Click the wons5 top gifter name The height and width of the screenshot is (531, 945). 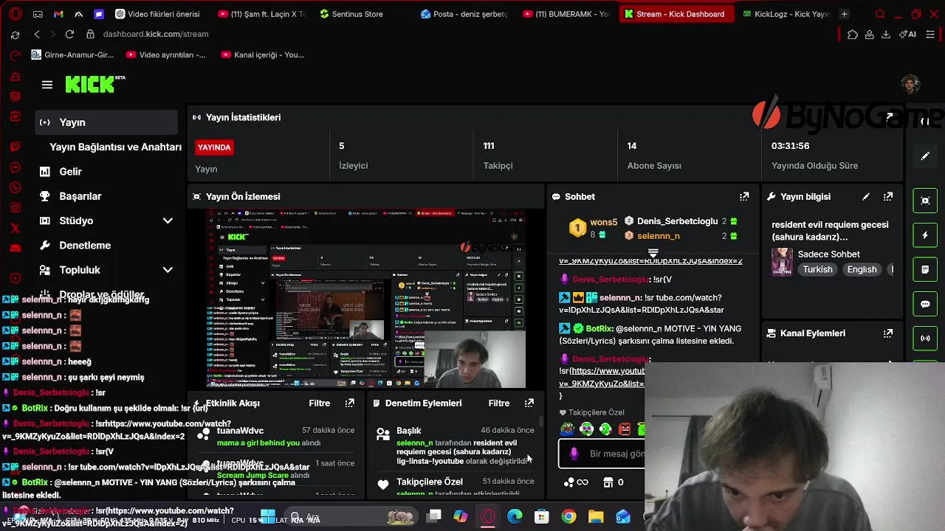603,222
